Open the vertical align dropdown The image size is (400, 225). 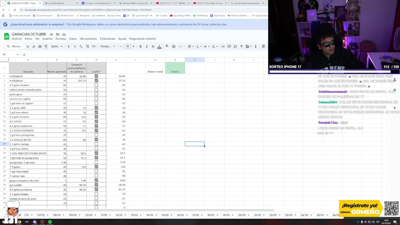point(198,47)
